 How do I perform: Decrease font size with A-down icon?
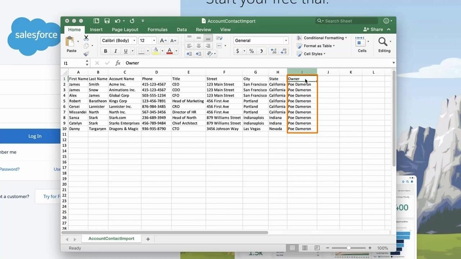[x=173, y=41]
